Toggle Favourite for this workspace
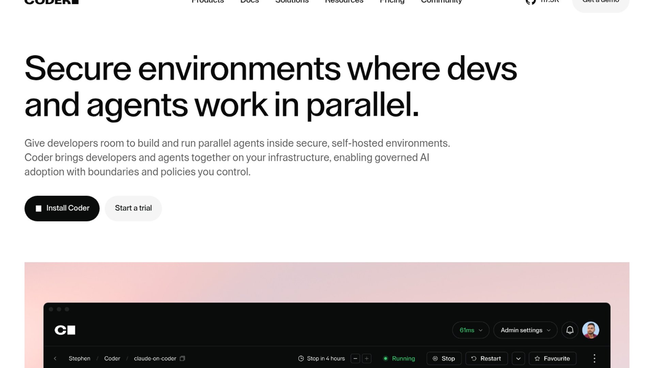 click(552, 358)
